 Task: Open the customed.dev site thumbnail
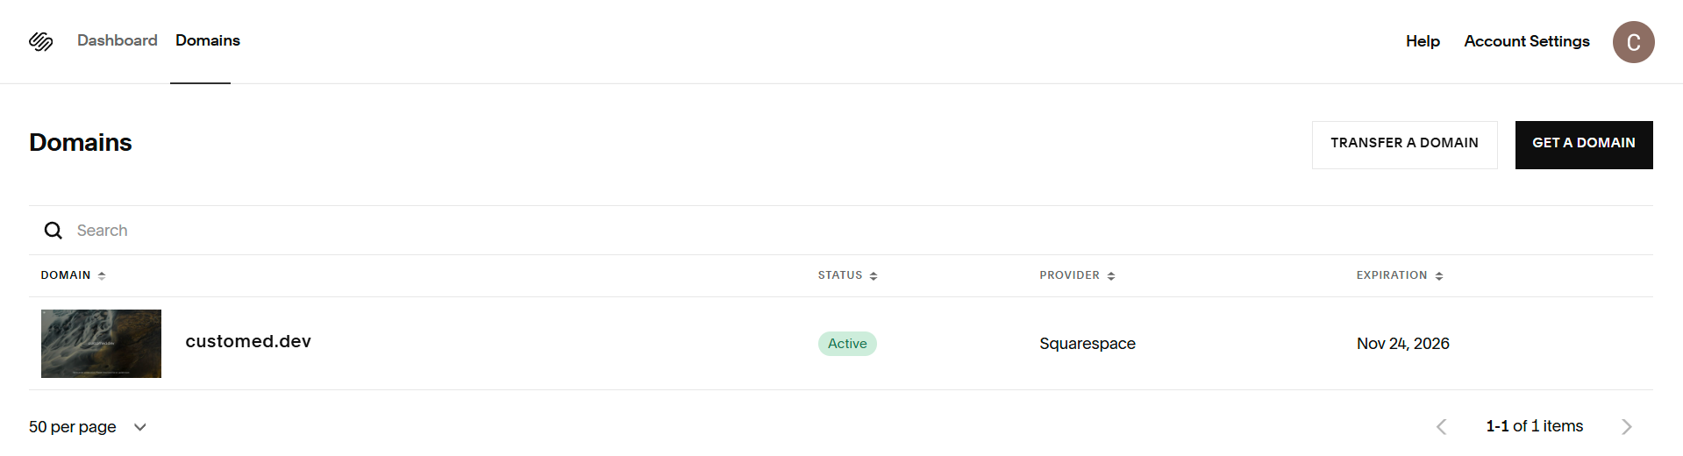(101, 344)
